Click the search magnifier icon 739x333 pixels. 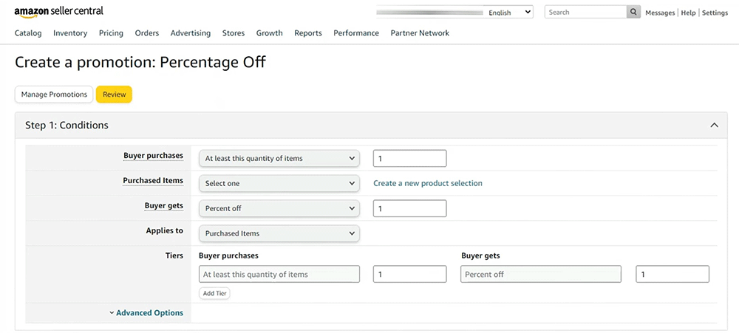click(633, 13)
